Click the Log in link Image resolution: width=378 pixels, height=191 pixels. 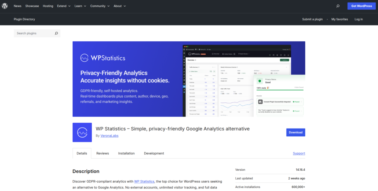click(358, 19)
